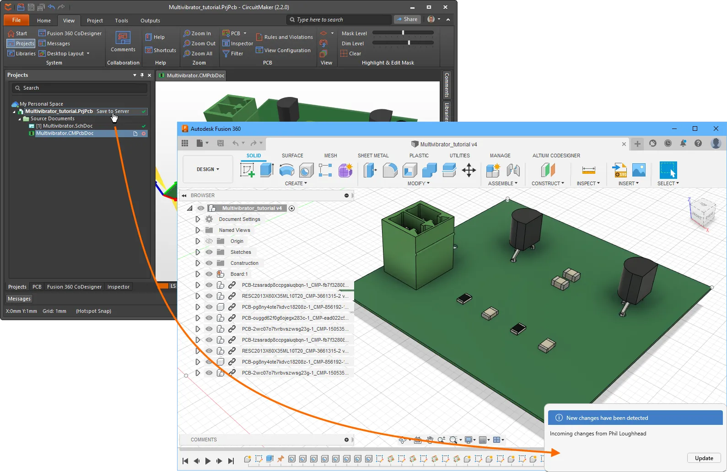
Task: Toggle visibility of the Board:1 component
Action: click(209, 274)
